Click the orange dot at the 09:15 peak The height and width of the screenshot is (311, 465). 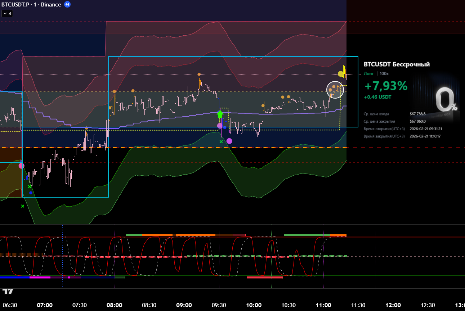[x=199, y=75]
